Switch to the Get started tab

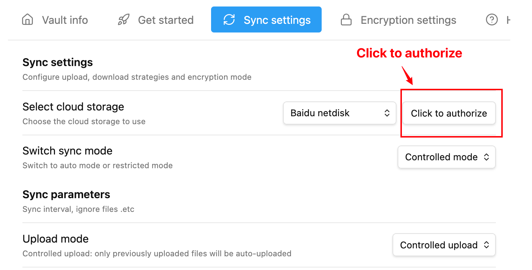pos(156,20)
